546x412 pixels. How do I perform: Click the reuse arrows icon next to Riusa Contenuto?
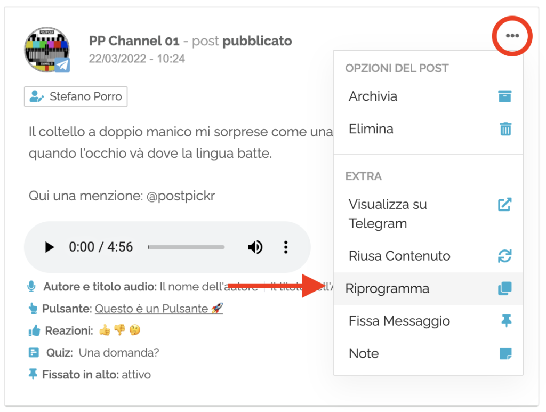pos(505,256)
